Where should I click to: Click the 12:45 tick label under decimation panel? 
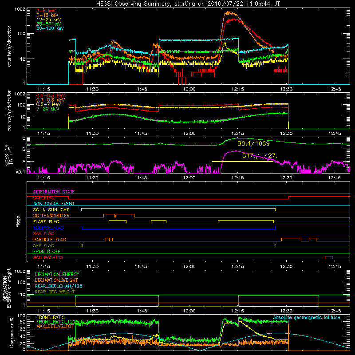coord(335,311)
